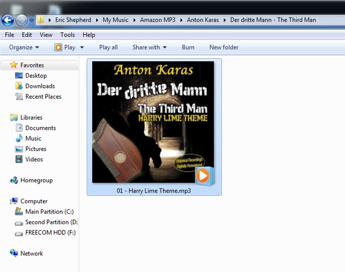Click the file name 01 - Harry Lime Theme.mp3

tap(154, 191)
